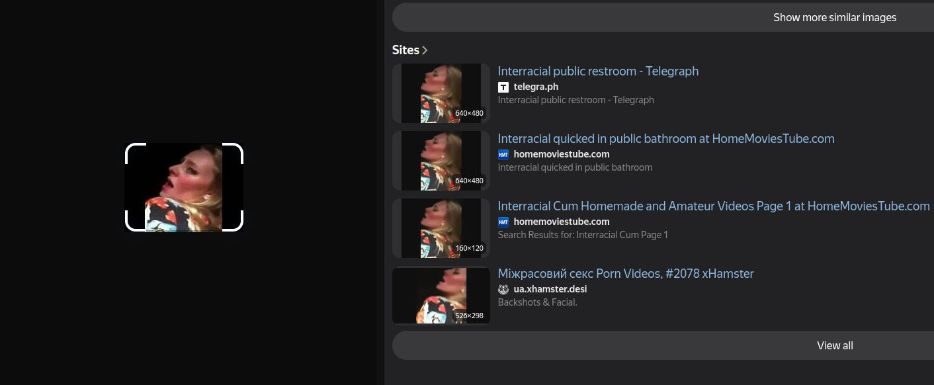Click the telegra.ph domain name text
This screenshot has width=934, height=385.
pyautogui.click(x=536, y=87)
